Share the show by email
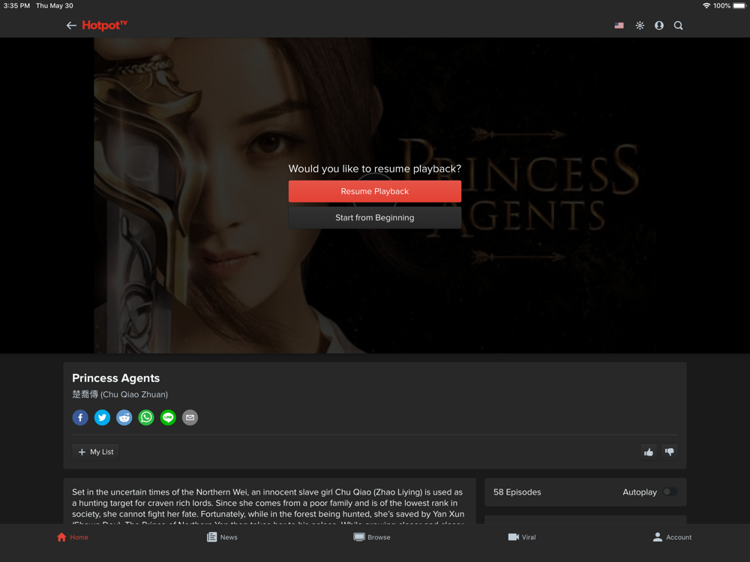 point(190,417)
